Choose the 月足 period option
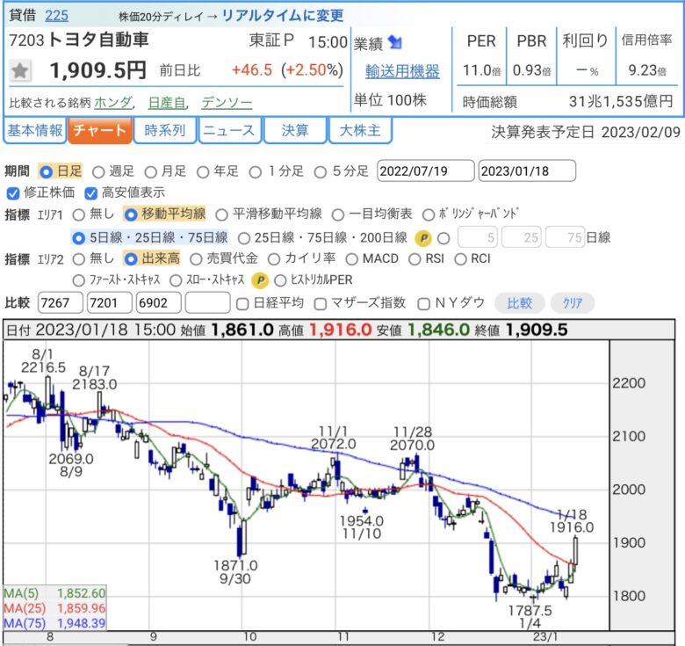Screen dimensions: 685x646 point(151,172)
